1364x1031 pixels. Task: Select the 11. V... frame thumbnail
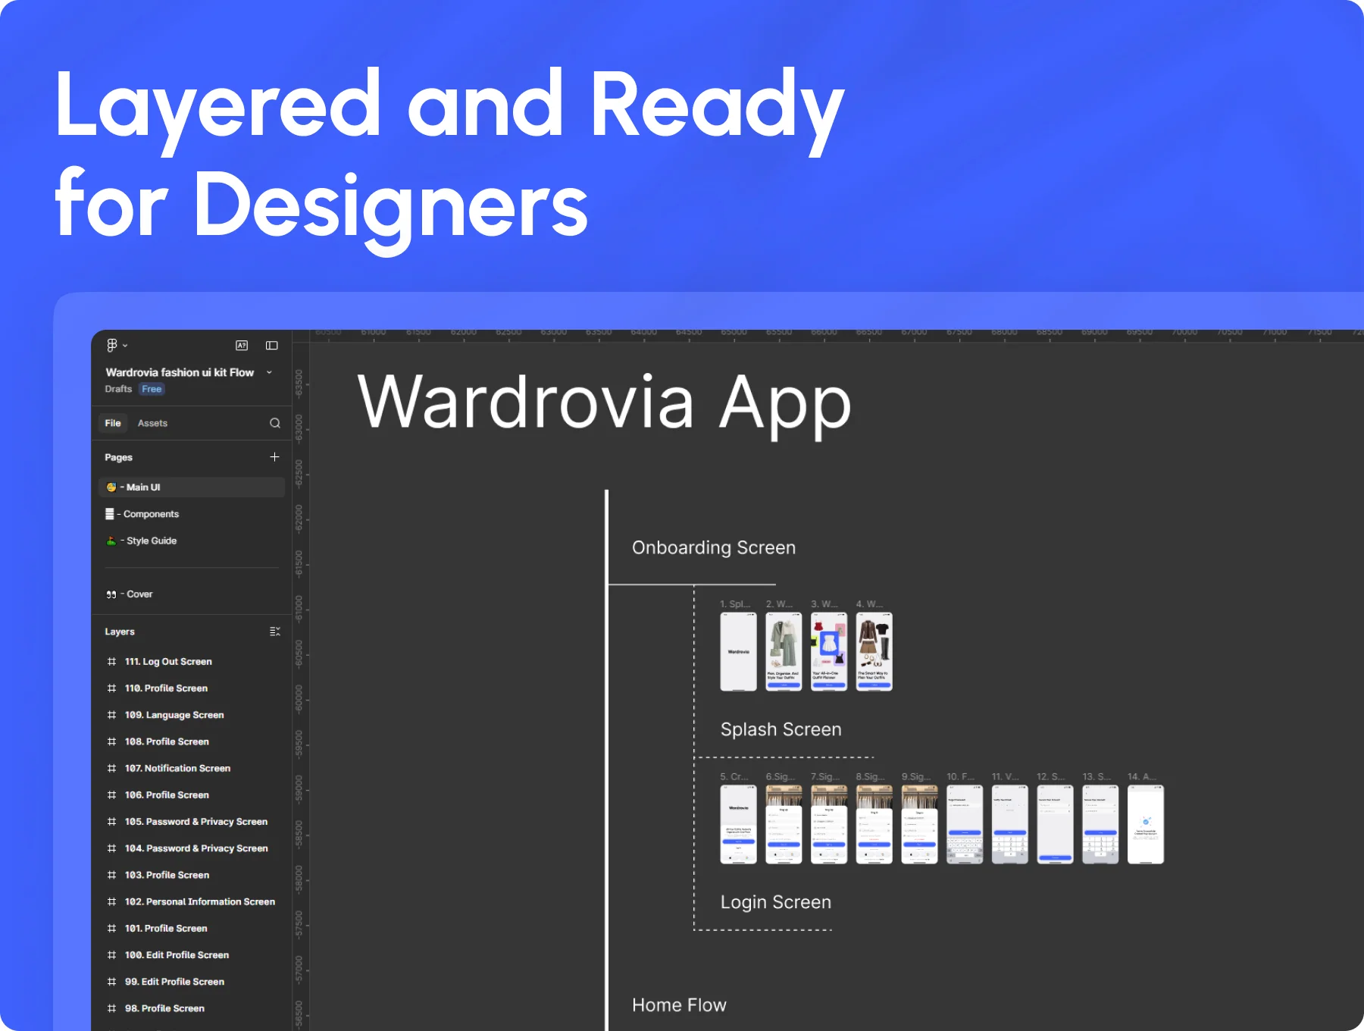(x=1010, y=825)
